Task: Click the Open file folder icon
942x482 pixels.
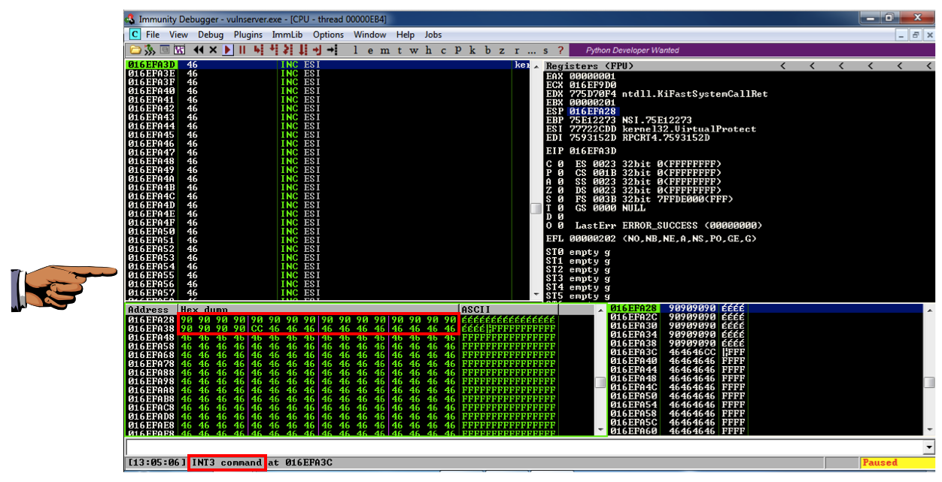Action: point(135,50)
